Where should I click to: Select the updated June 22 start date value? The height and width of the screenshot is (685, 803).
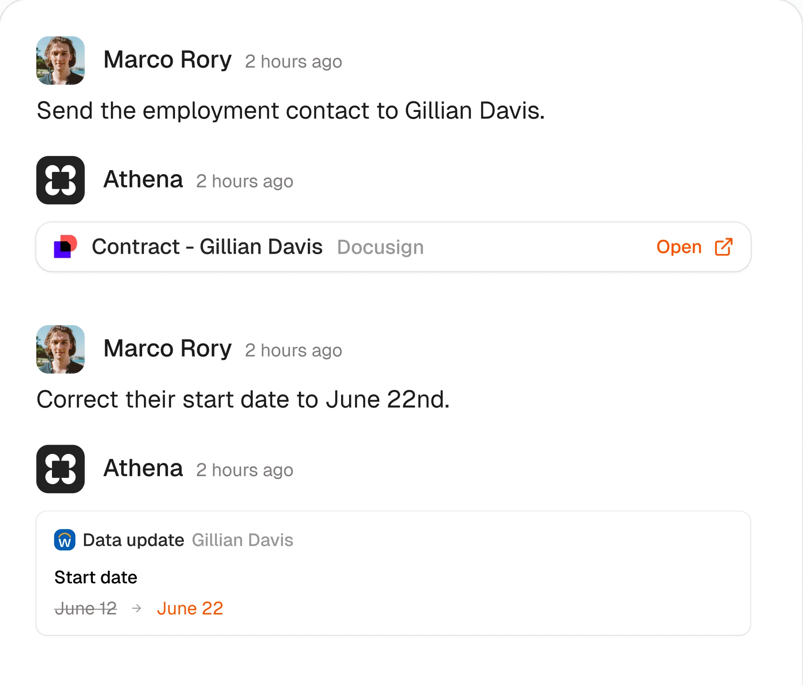[190, 608]
